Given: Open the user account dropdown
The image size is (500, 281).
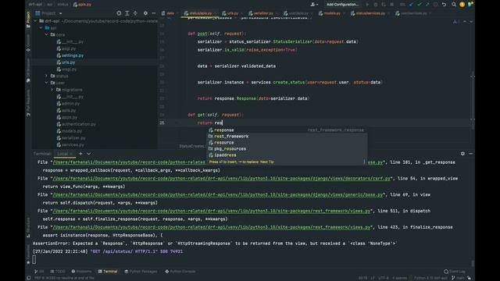Looking at the screenshot, I should 314,5.
